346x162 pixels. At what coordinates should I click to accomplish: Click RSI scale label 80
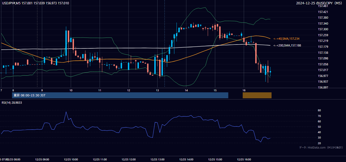click(x=319, y=110)
